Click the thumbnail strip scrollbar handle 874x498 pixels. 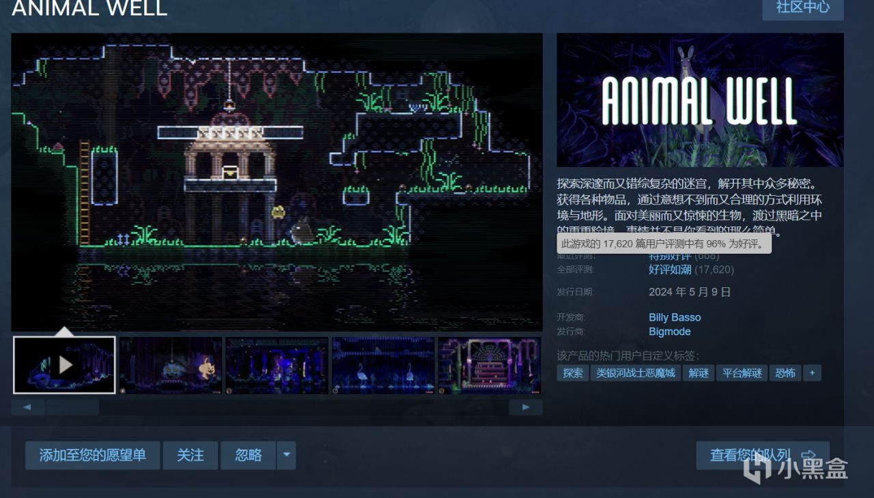[x=72, y=407]
